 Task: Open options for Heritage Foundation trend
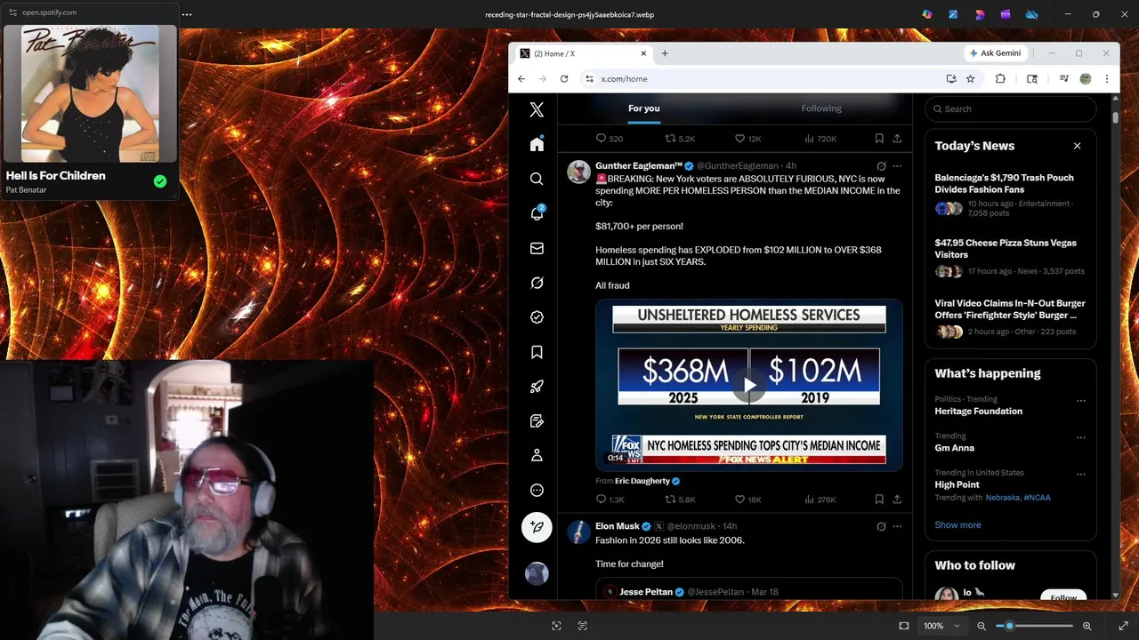[x=1081, y=401]
